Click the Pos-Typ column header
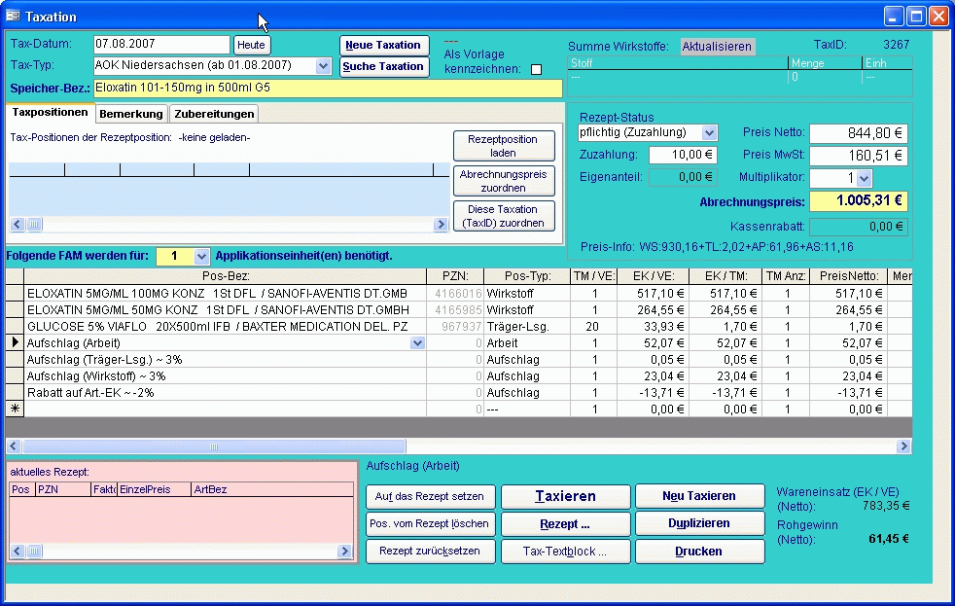Image resolution: width=955 pixels, height=606 pixels. (527, 276)
